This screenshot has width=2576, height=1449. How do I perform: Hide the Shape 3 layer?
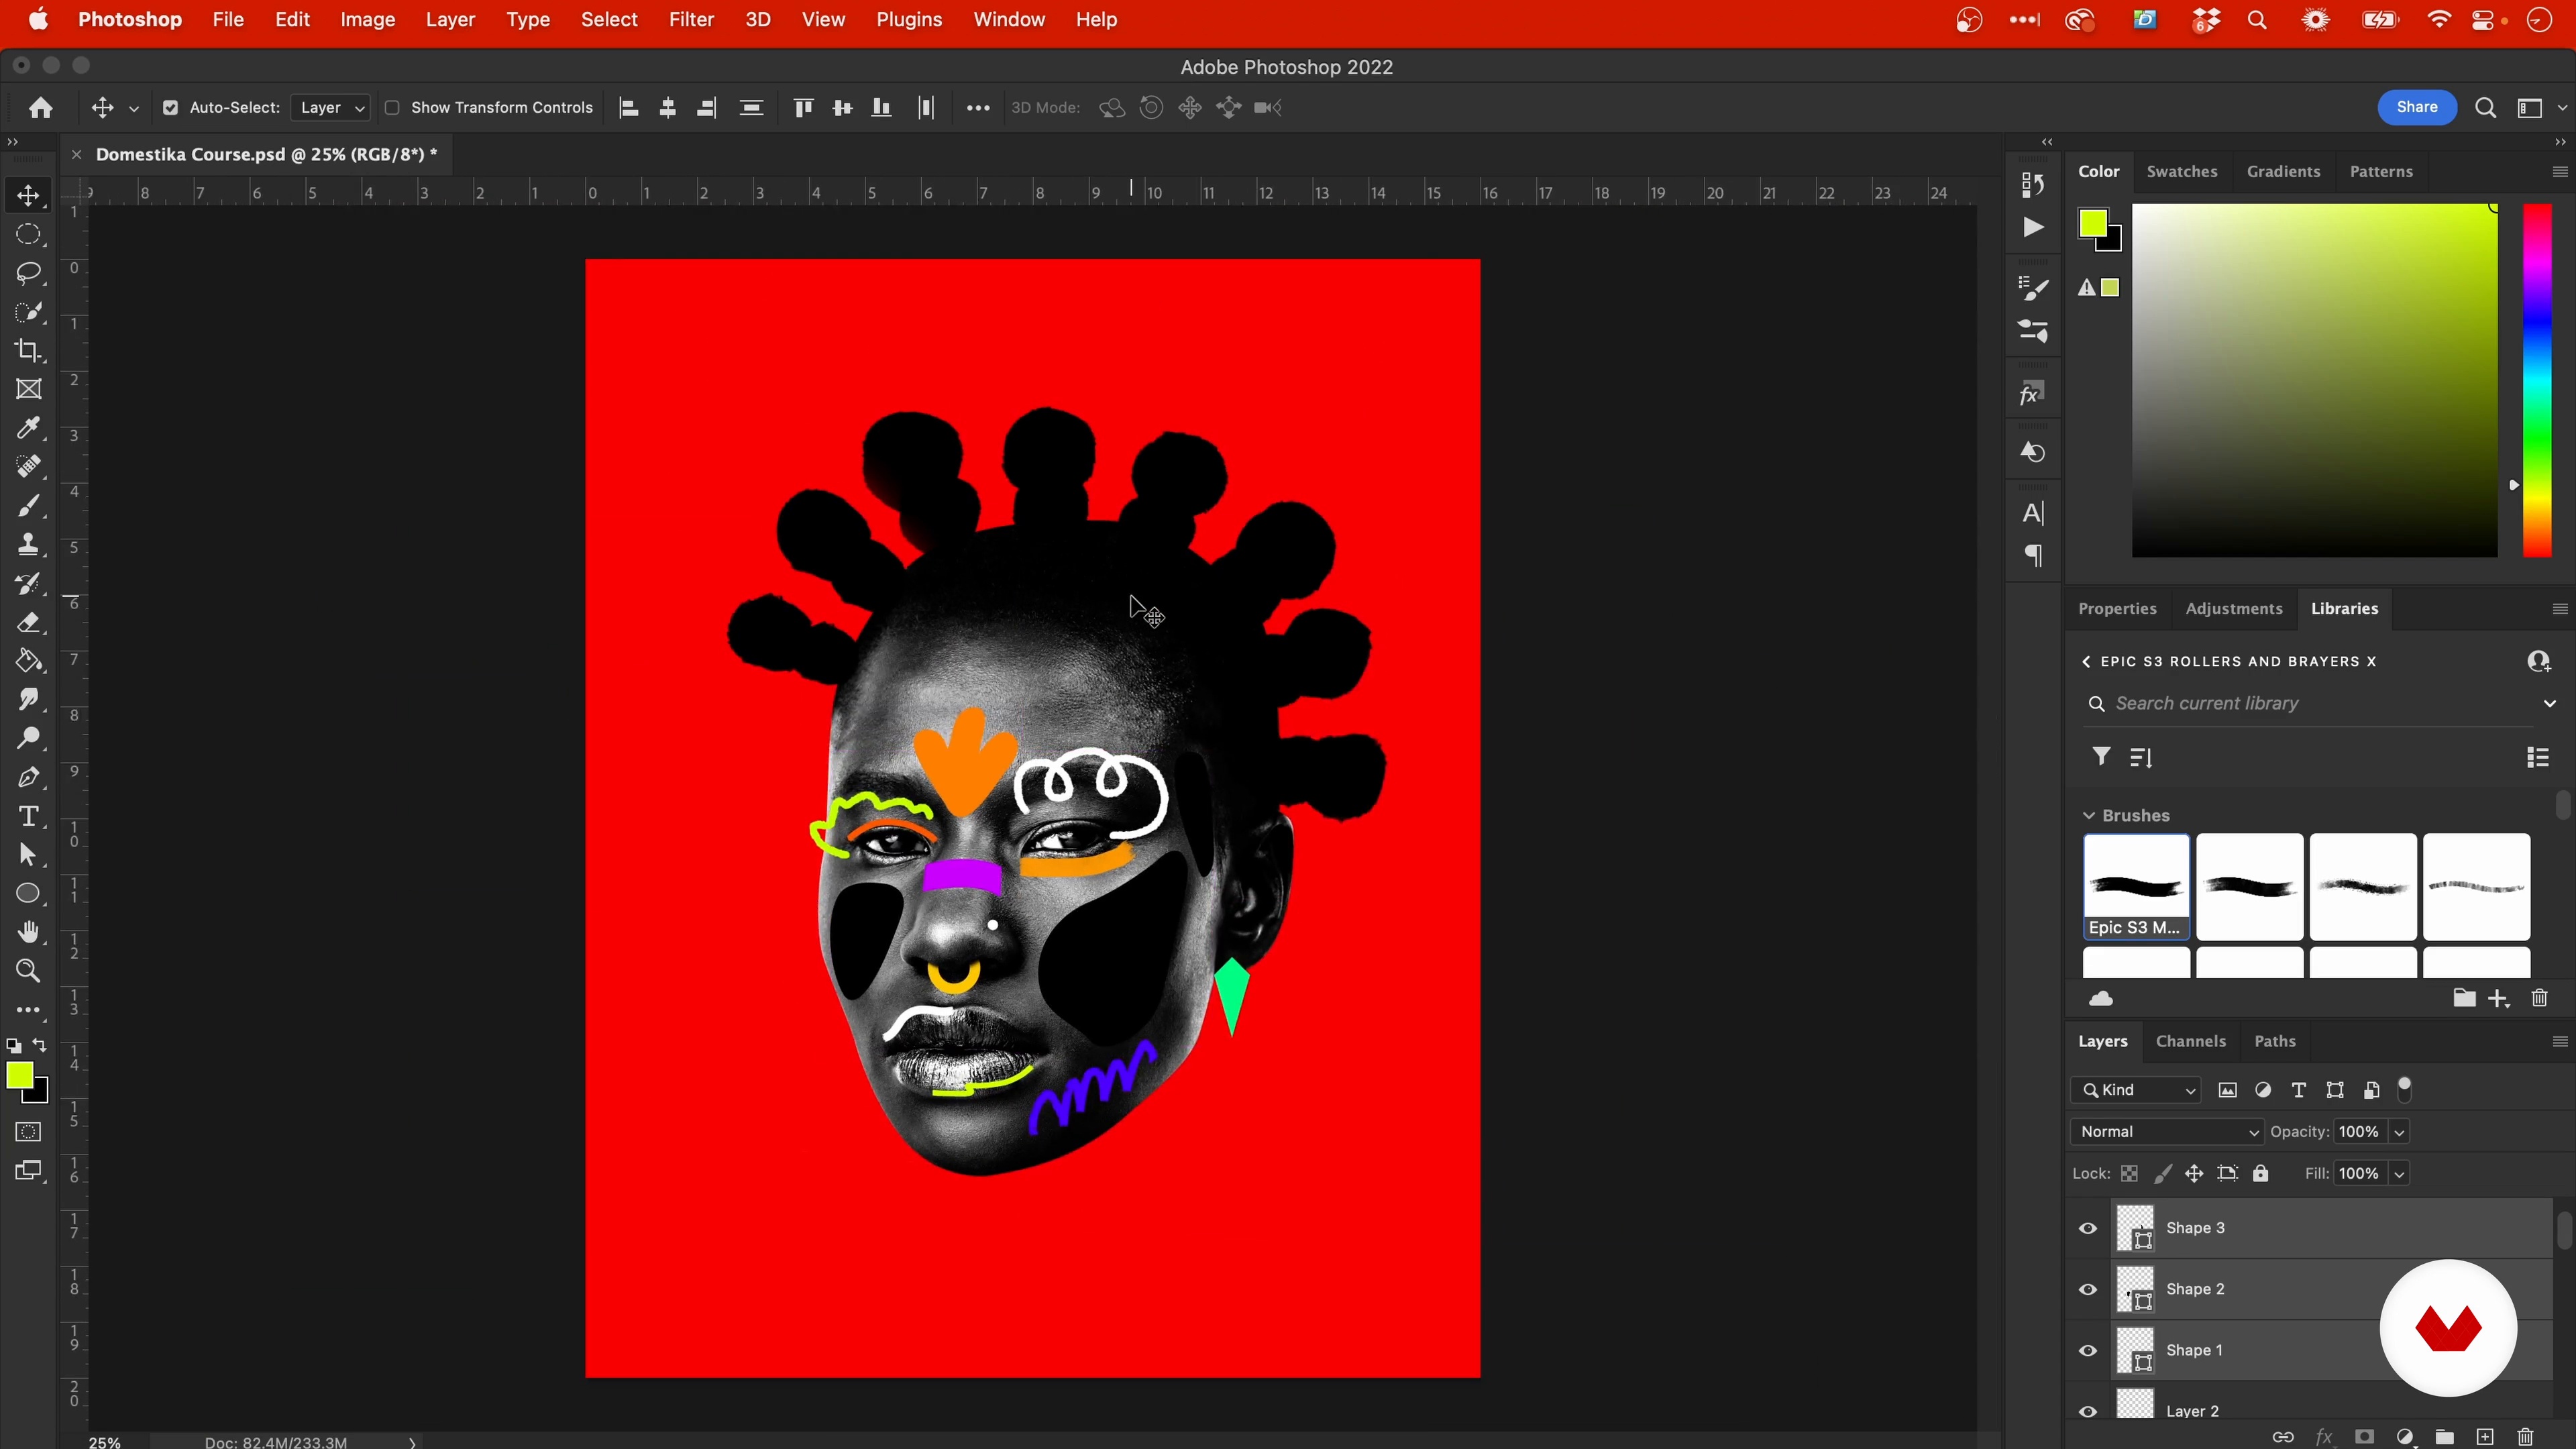[x=2088, y=1228]
